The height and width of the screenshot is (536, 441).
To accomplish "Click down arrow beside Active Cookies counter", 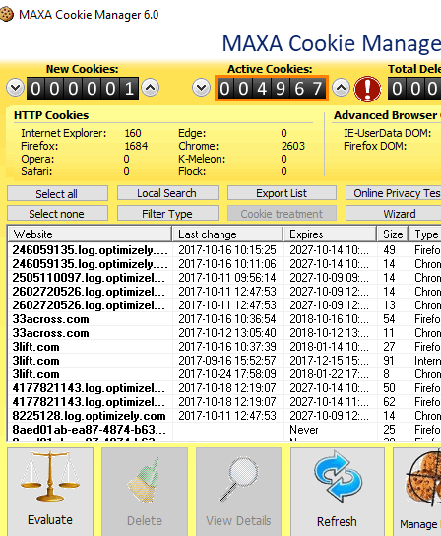I will (201, 88).
